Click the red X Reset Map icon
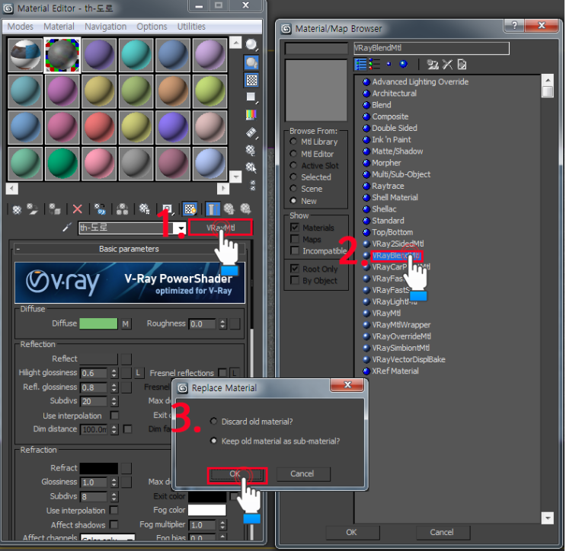 tap(77, 209)
